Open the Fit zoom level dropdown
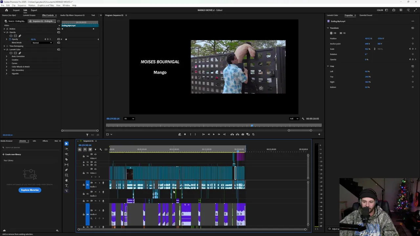420x236 pixels. click(x=129, y=119)
